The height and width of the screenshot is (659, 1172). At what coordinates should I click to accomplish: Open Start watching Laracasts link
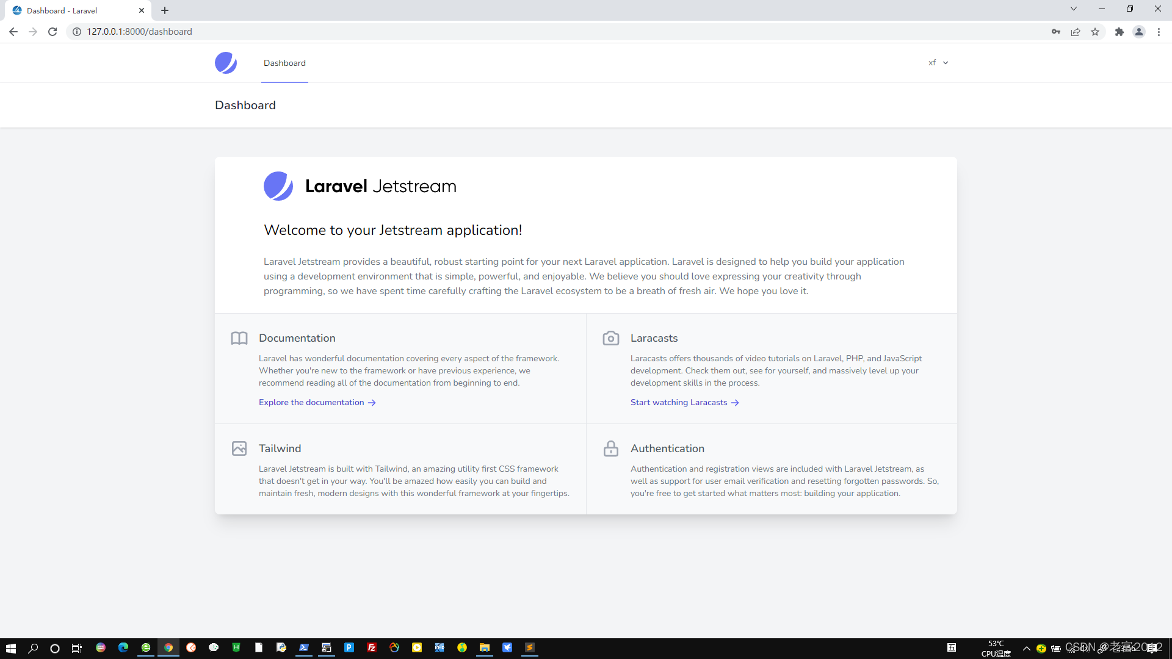click(684, 402)
